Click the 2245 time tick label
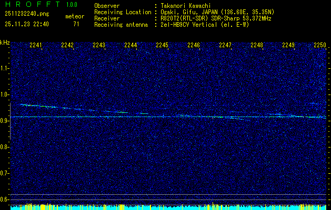 point(162,46)
